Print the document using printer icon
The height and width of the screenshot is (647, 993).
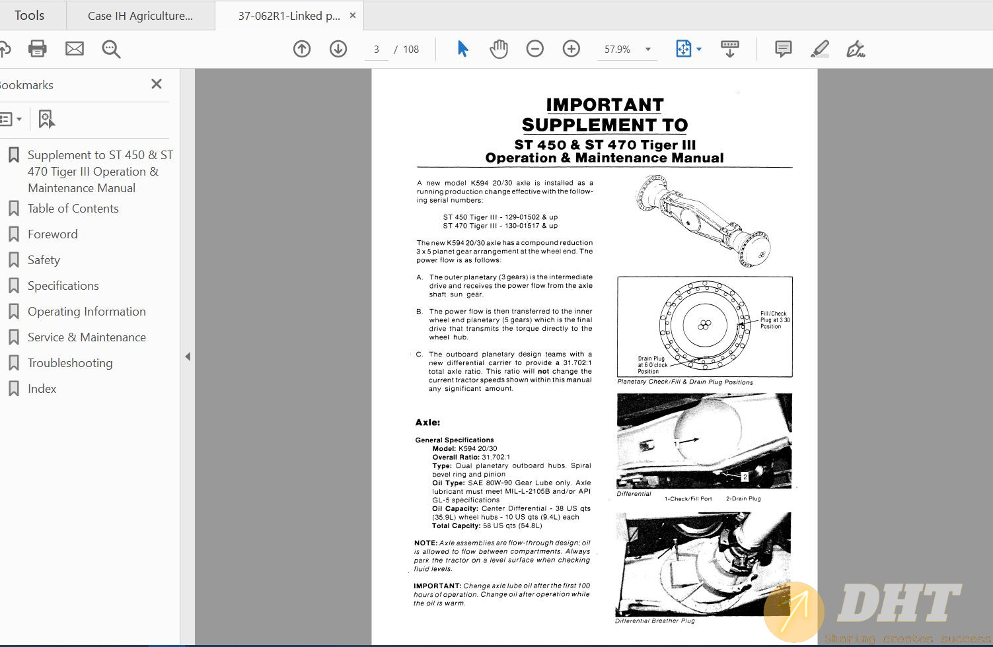(38, 49)
